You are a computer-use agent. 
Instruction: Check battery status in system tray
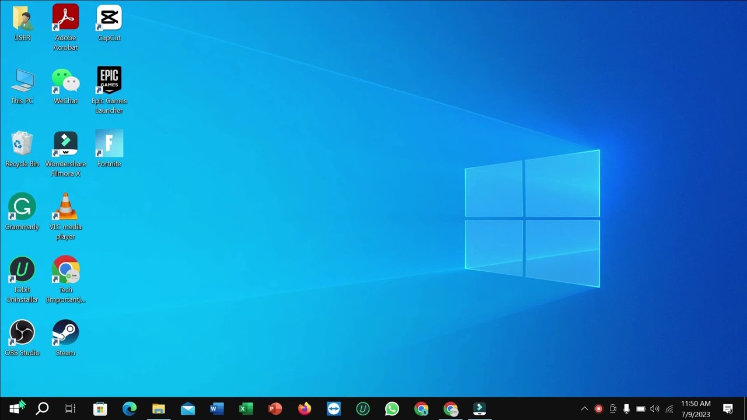(641, 409)
